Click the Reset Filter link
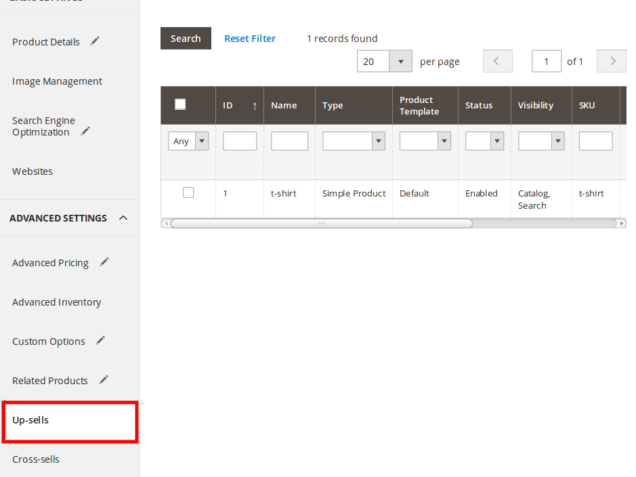636x477 pixels. coord(250,39)
